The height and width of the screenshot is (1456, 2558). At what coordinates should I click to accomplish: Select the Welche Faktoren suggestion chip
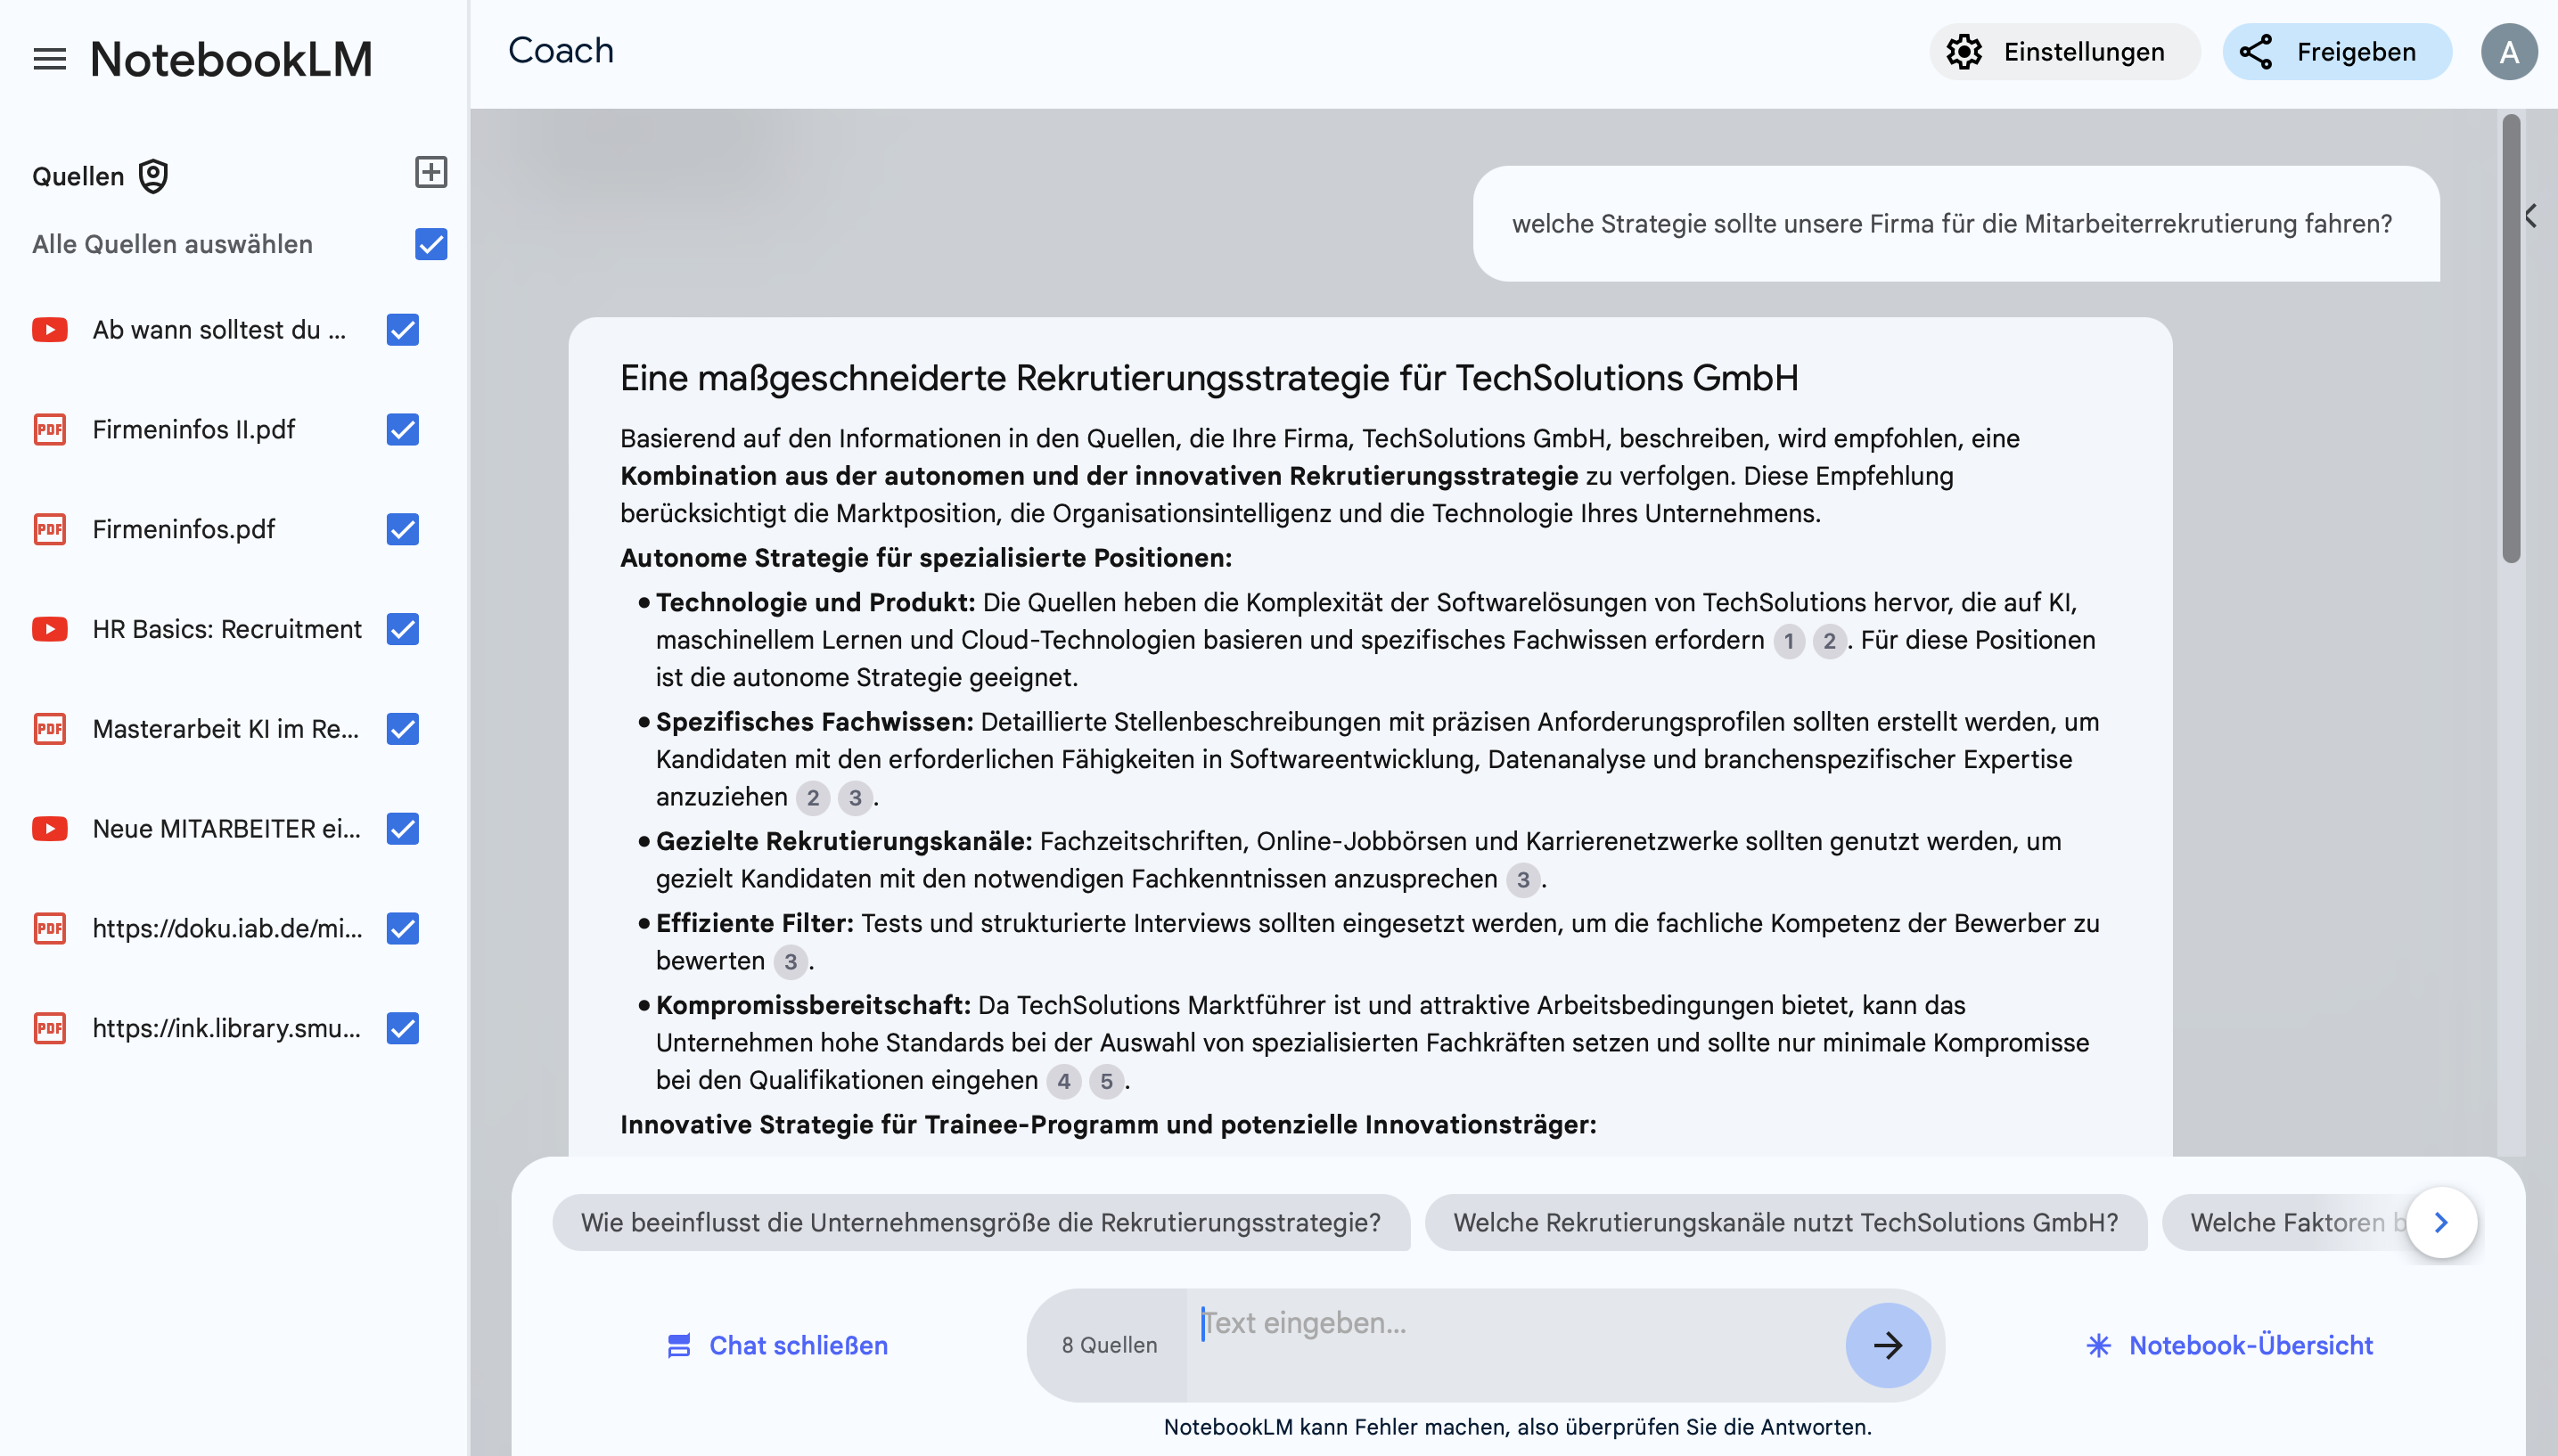pyautogui.click(x=2286, y=1222)
